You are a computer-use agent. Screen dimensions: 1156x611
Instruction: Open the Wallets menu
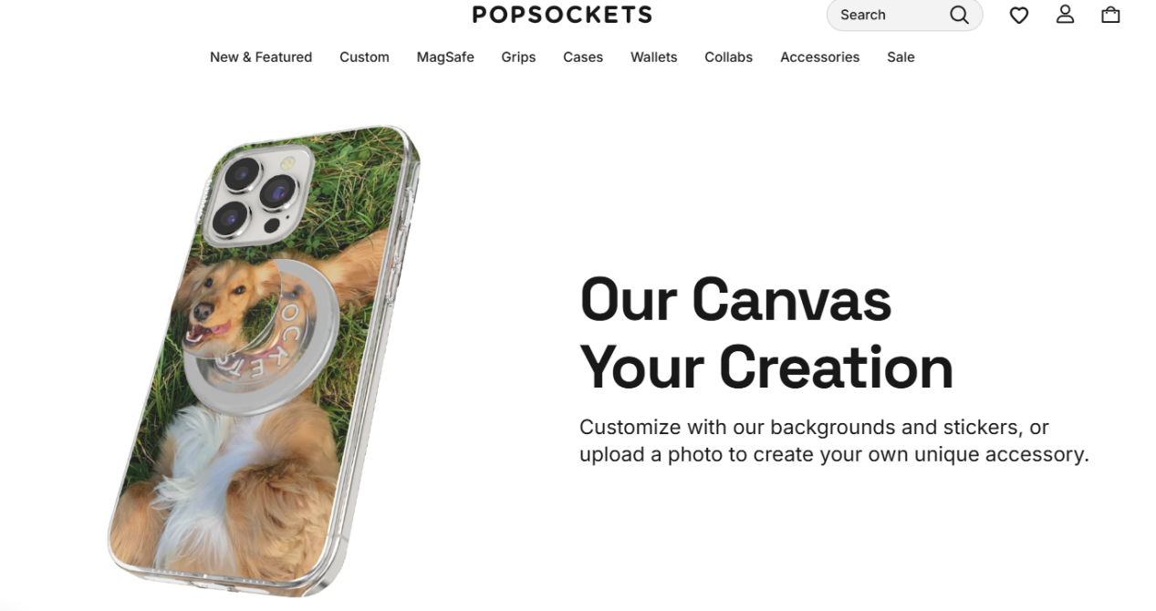tap(654, 57)
